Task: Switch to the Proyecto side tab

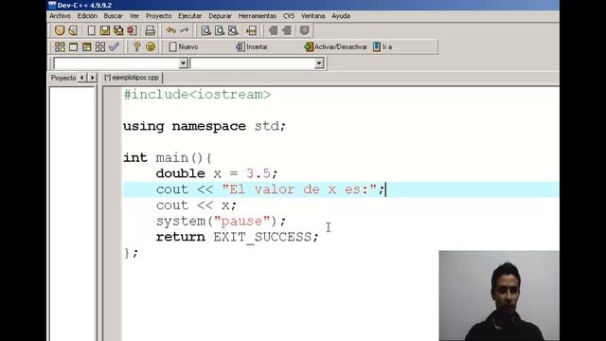Action: pyautogui.click(x=63, y=78)
